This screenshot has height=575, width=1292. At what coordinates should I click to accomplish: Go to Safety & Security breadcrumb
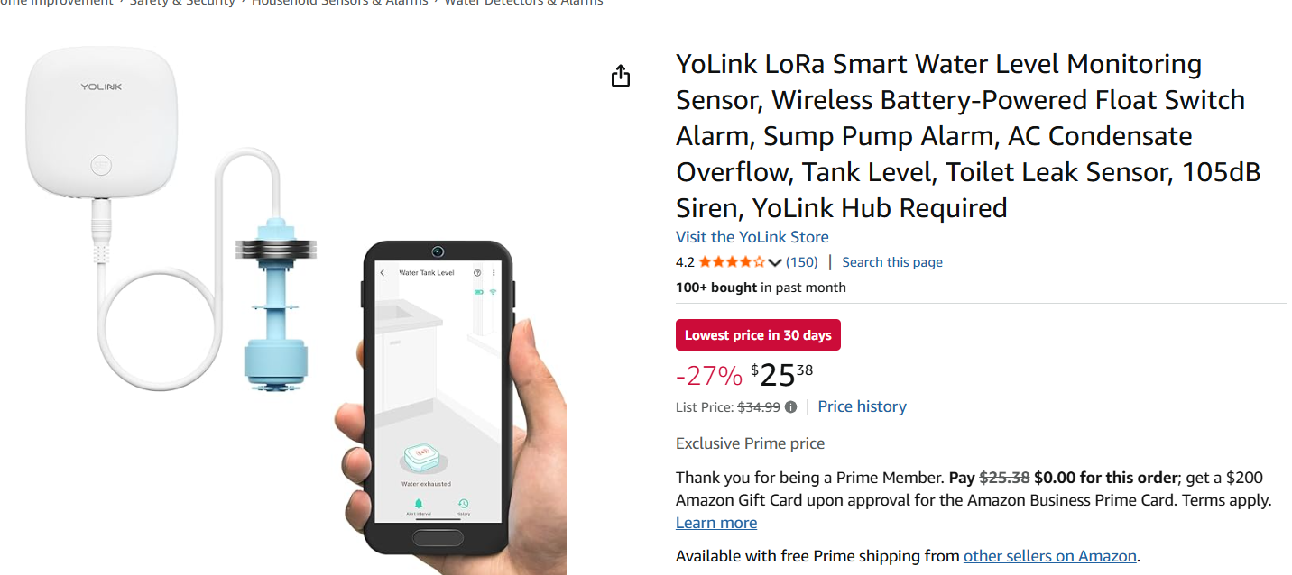tap(182, 3)
